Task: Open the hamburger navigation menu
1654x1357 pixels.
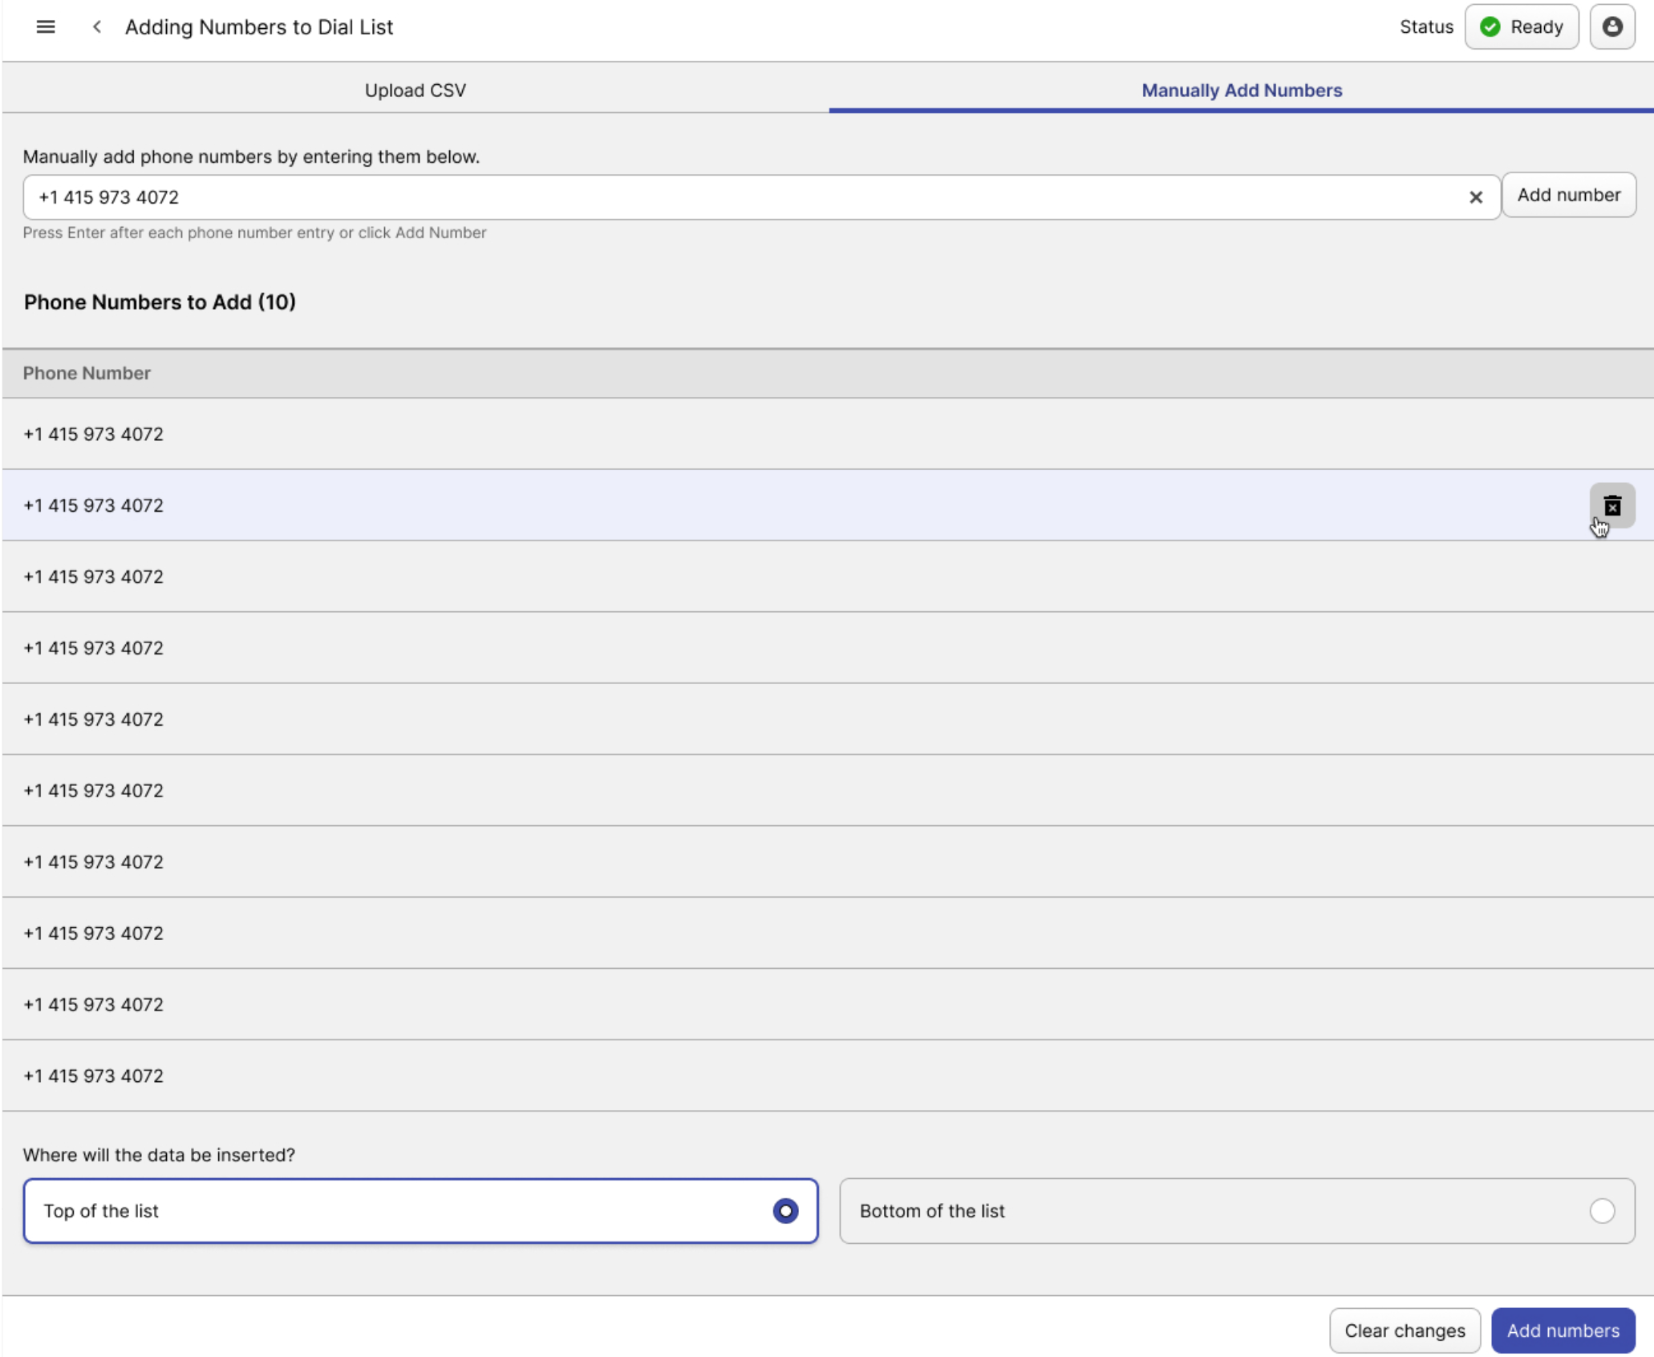Action: (46, 27)
